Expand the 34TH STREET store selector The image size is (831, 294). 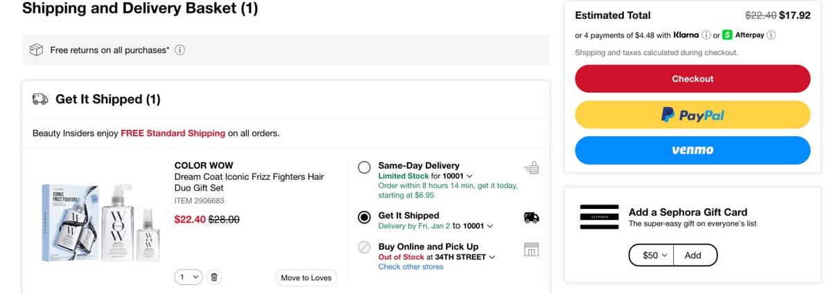(465, 257)
